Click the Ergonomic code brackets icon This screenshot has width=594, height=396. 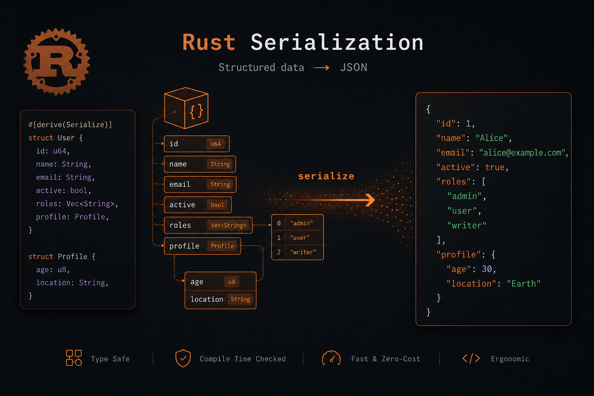point(471,358)
